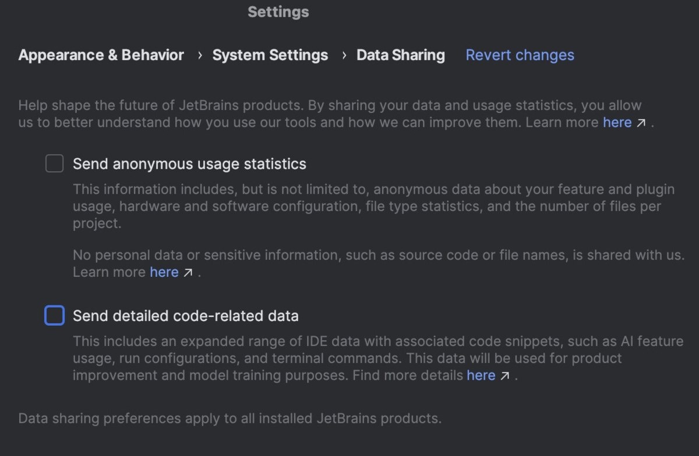The width and height of the screenshot is (699, 456).
Task: Open the 'here' link after 'Find more details'
Action: (481, 376)
